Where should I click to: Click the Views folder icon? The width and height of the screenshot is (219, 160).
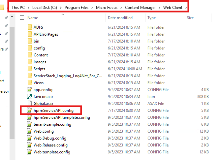30,82
